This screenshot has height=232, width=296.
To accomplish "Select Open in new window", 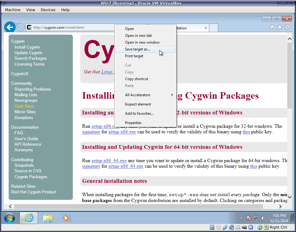I will click(x=145, y=42).
